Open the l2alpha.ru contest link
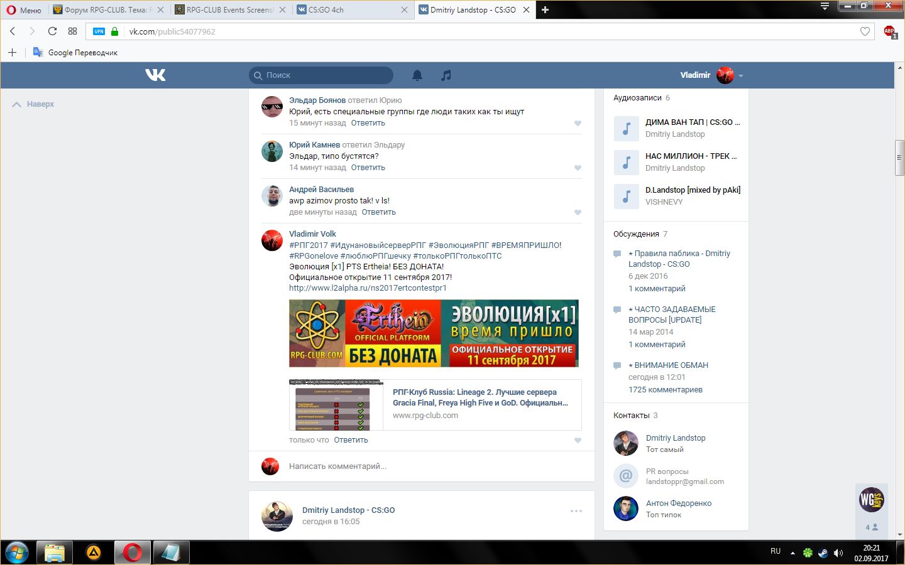Viewport: 905px width, 565px height. tap(368, 288)
